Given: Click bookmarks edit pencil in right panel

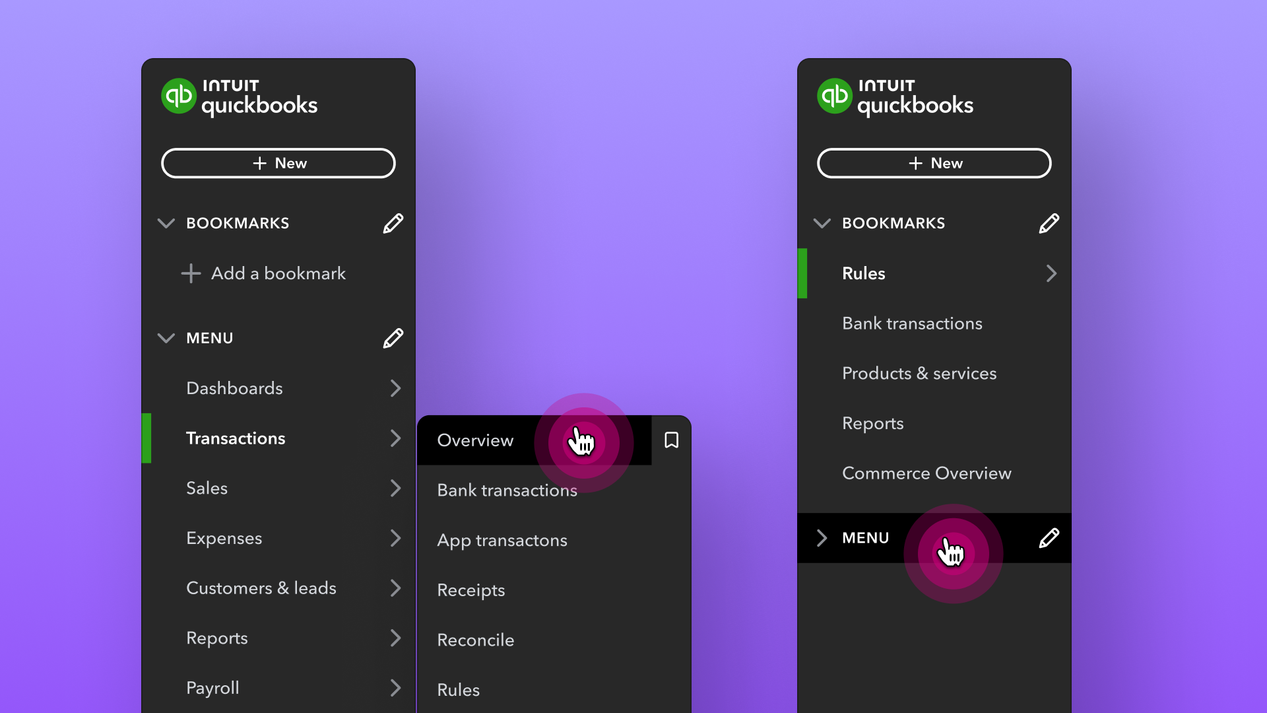Looking at the screenshot, I should pos(1049,223).
